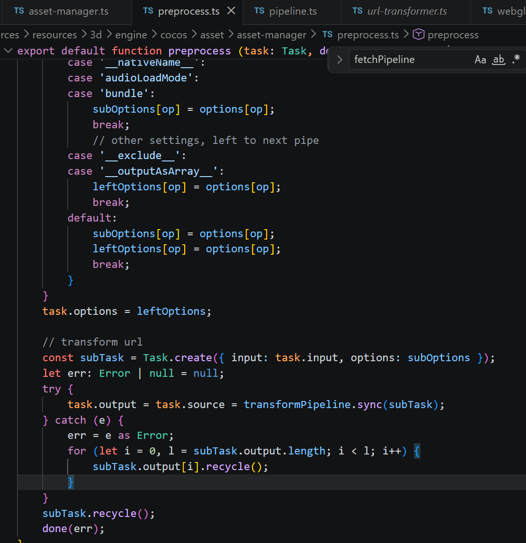The height and width of the screenshot is (543, 526).
Task: Click 'subTask.recycle();' statement
Action: point(98,513)
